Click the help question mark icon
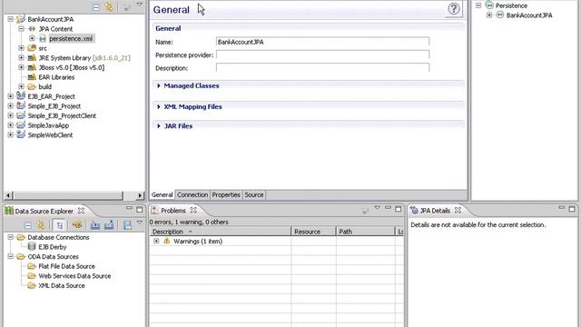 (454, 9)
